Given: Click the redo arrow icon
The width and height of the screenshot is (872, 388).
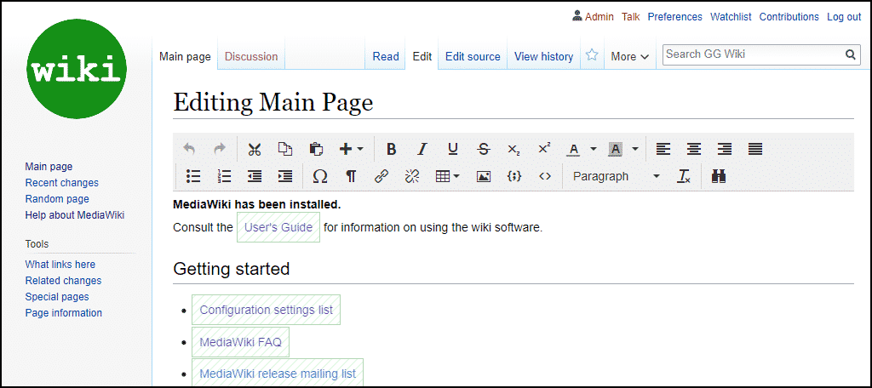Looking at the screenshot, I should (x=220, y=149).
